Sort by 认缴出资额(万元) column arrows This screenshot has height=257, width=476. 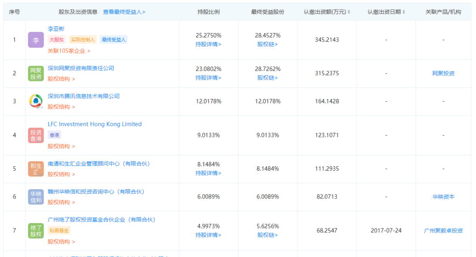click(x=349, y=12)
